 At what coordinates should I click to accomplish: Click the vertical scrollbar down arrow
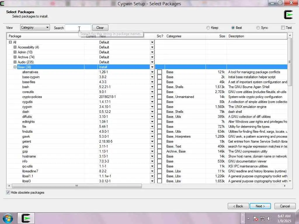[290, 181]
